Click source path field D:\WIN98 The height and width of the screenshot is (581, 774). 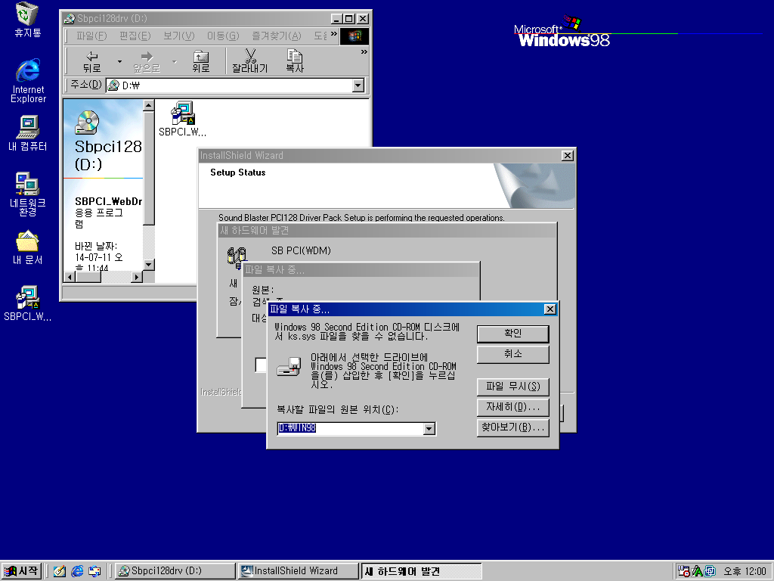pos(351,428)
